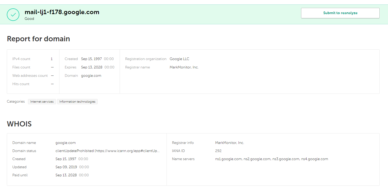Click the IPv4 count label
Screen dimensions: 388x192
coord(21,59)
